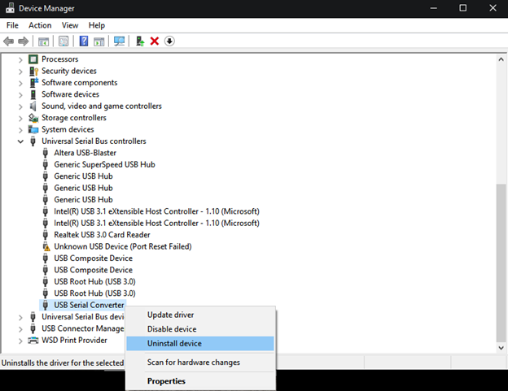The image size is (508, 391).
Task: Choose Uninstall device from context menu
Action: pos(200,344)
